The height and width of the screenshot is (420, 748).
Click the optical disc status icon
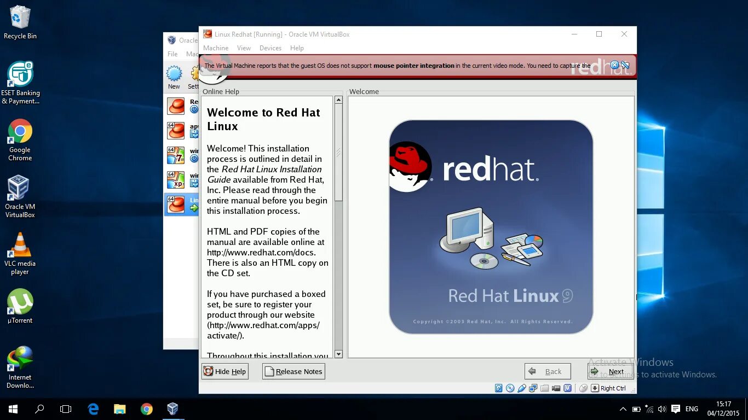coord(510,388)
